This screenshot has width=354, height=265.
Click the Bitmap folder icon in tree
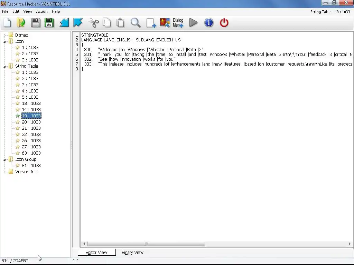pos(11,35)
